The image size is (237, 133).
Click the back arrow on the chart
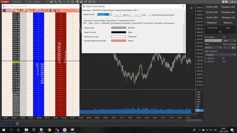(x=192, y=8)
